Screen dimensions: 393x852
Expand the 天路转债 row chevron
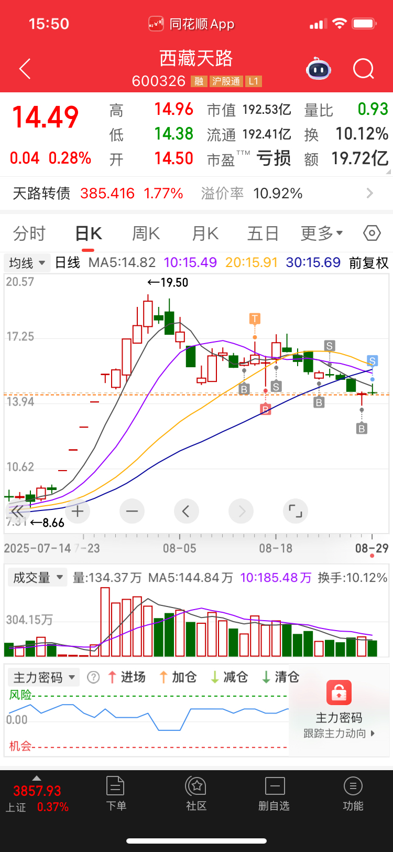click(x=370, y=193)
